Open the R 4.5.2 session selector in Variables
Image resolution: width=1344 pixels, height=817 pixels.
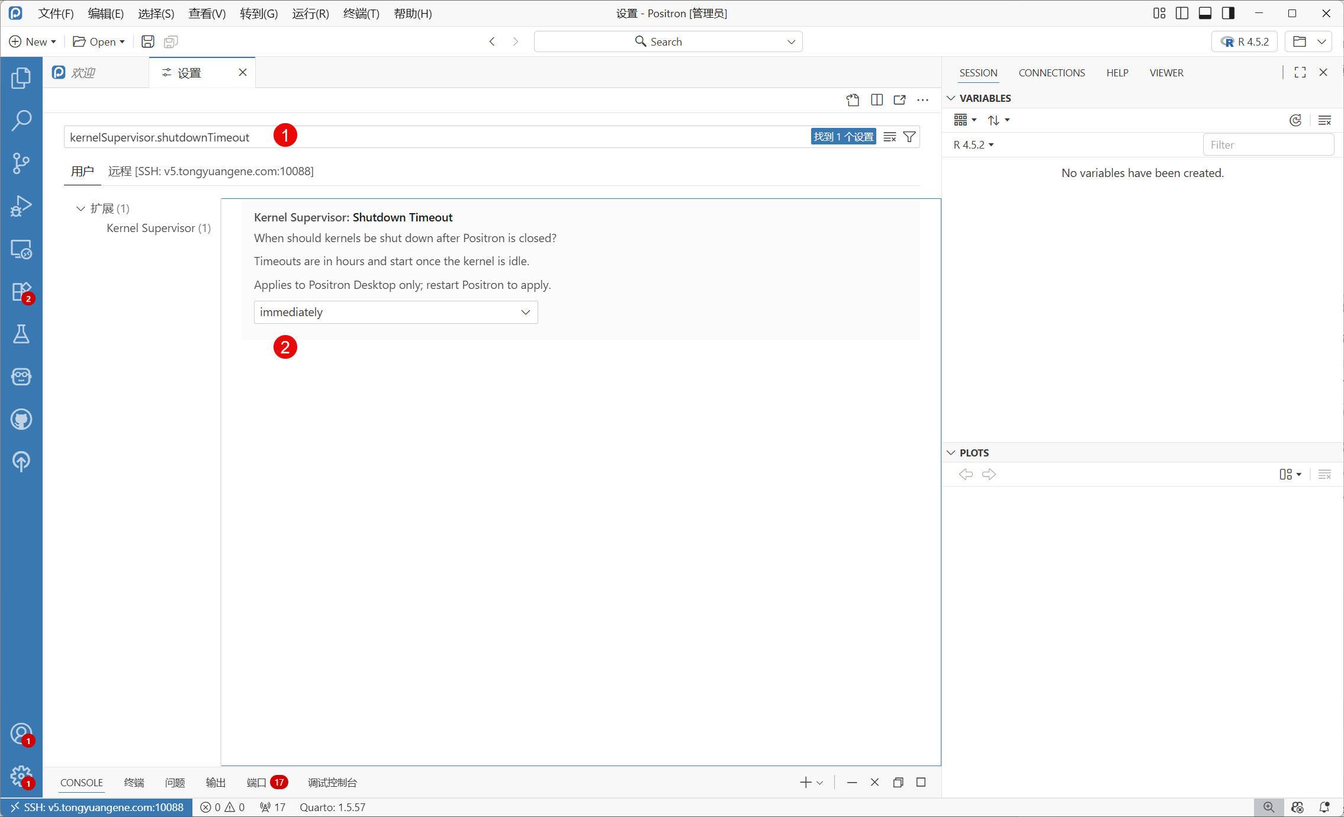[x=973, y=145]
